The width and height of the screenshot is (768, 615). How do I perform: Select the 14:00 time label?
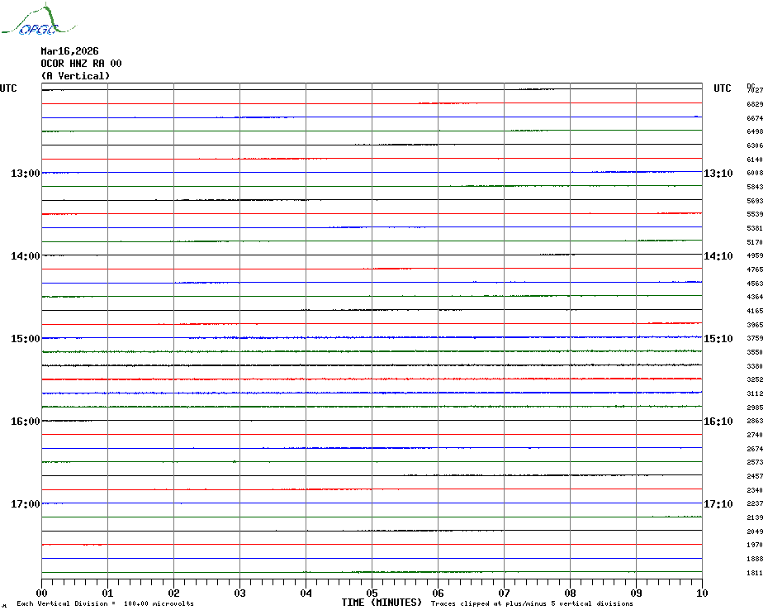click(x=26, y=256)
